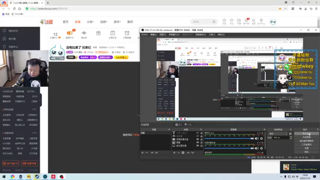Collapse the Douyu left sidebar arrow
320x180 pixels.
[x=40, y=100]
